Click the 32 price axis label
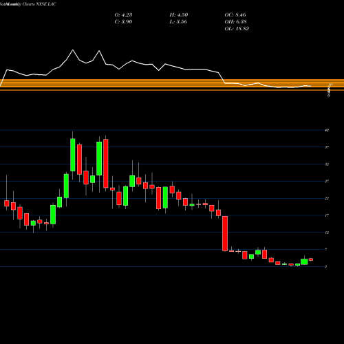The height and width of the screenshot is (344, 344). [327, 164]
